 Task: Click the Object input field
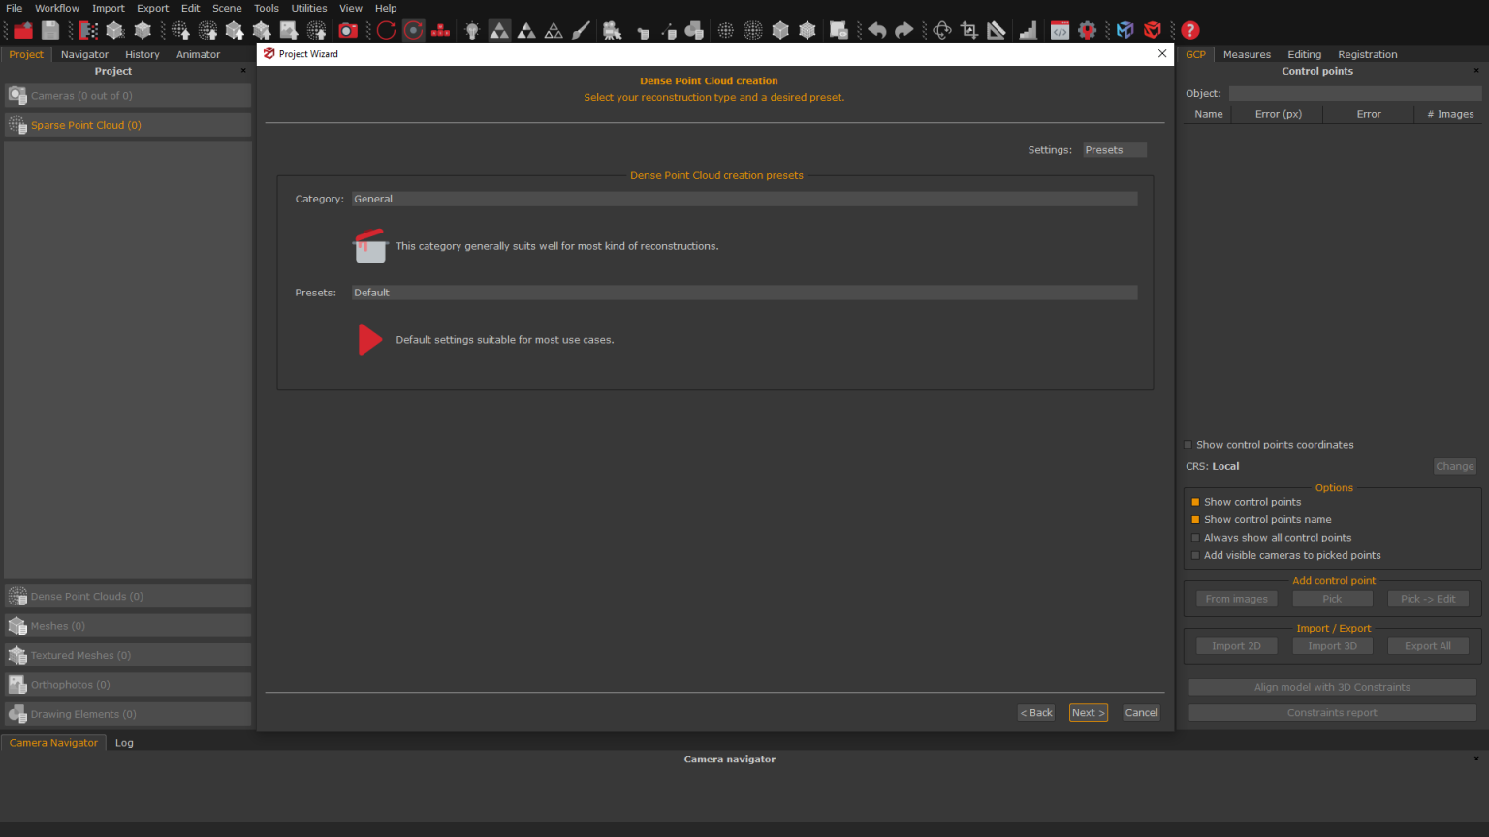click(1355, 93)
